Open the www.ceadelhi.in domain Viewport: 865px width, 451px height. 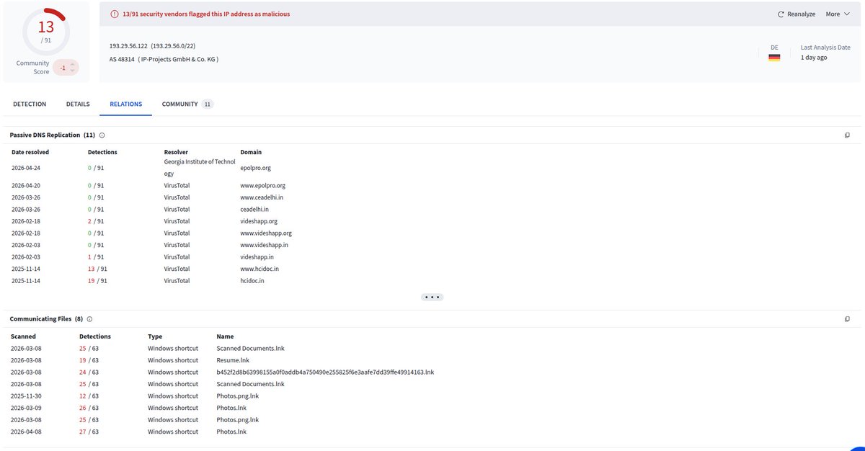[x=262, y=197]
